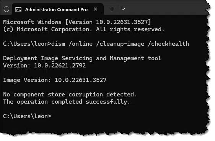215x141 pixels.
Task: Expand the new tab profiles dropdown chevron
Action: point(123,9)
